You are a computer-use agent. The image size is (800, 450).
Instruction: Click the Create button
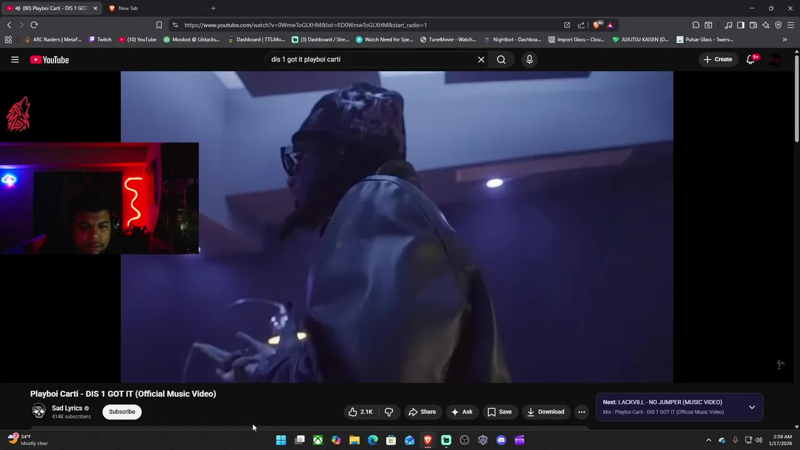[717, 59]
